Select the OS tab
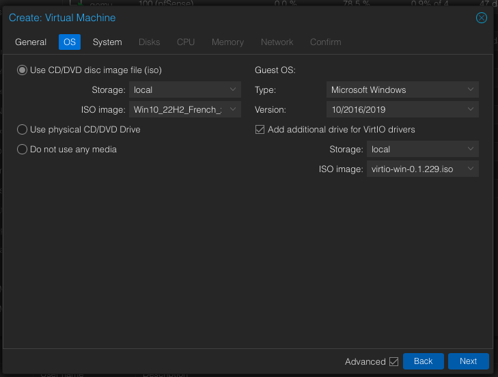Viewport: 498px width, 377px height. click(70, 42)
